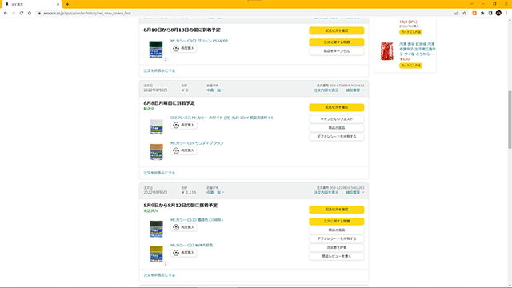The image size is (512, 288).
Task: Expand the delivery address dropdown of ¥0 order
Action: 215,90
